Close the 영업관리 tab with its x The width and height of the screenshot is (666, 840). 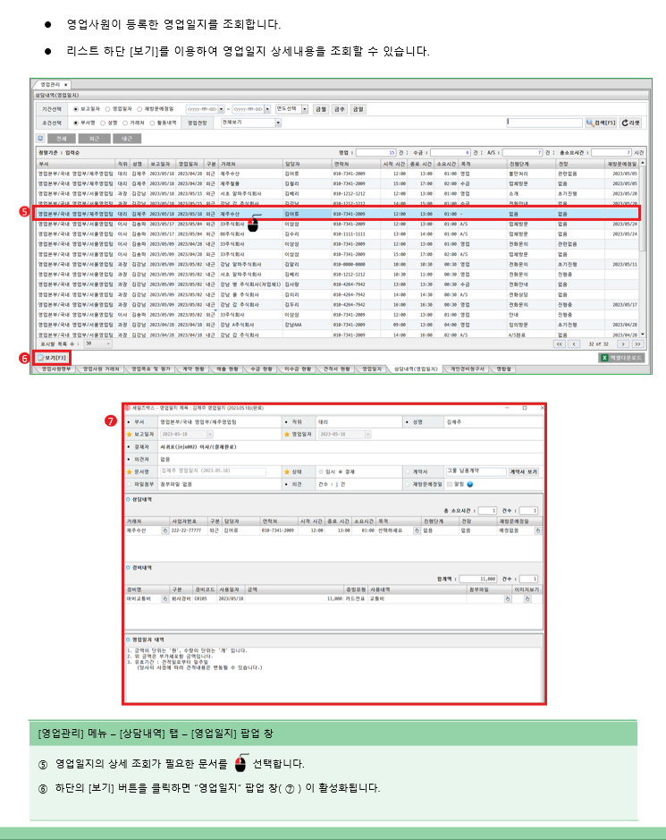click(65, 85)
